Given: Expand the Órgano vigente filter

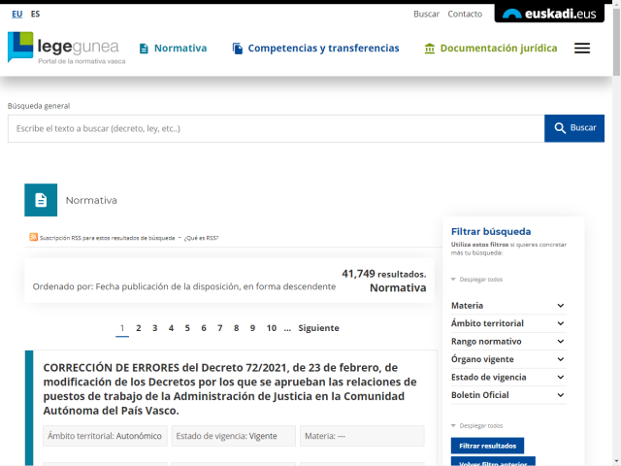Looking at the screenshot, I should (508, 359).
